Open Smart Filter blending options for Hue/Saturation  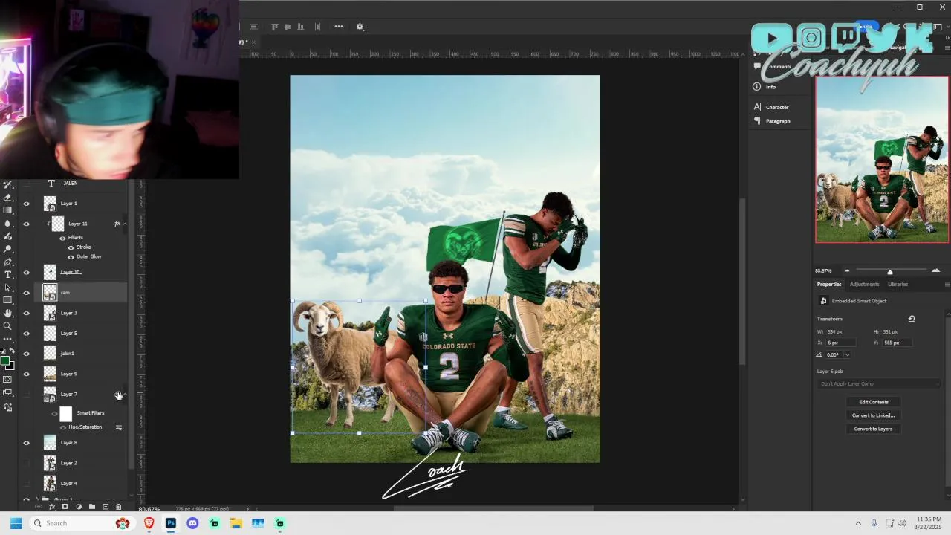(x=119, y=427)
